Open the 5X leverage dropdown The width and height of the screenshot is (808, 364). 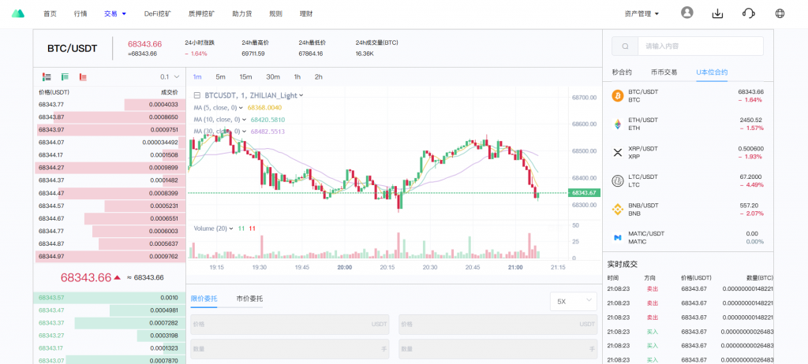click(574, 301)
